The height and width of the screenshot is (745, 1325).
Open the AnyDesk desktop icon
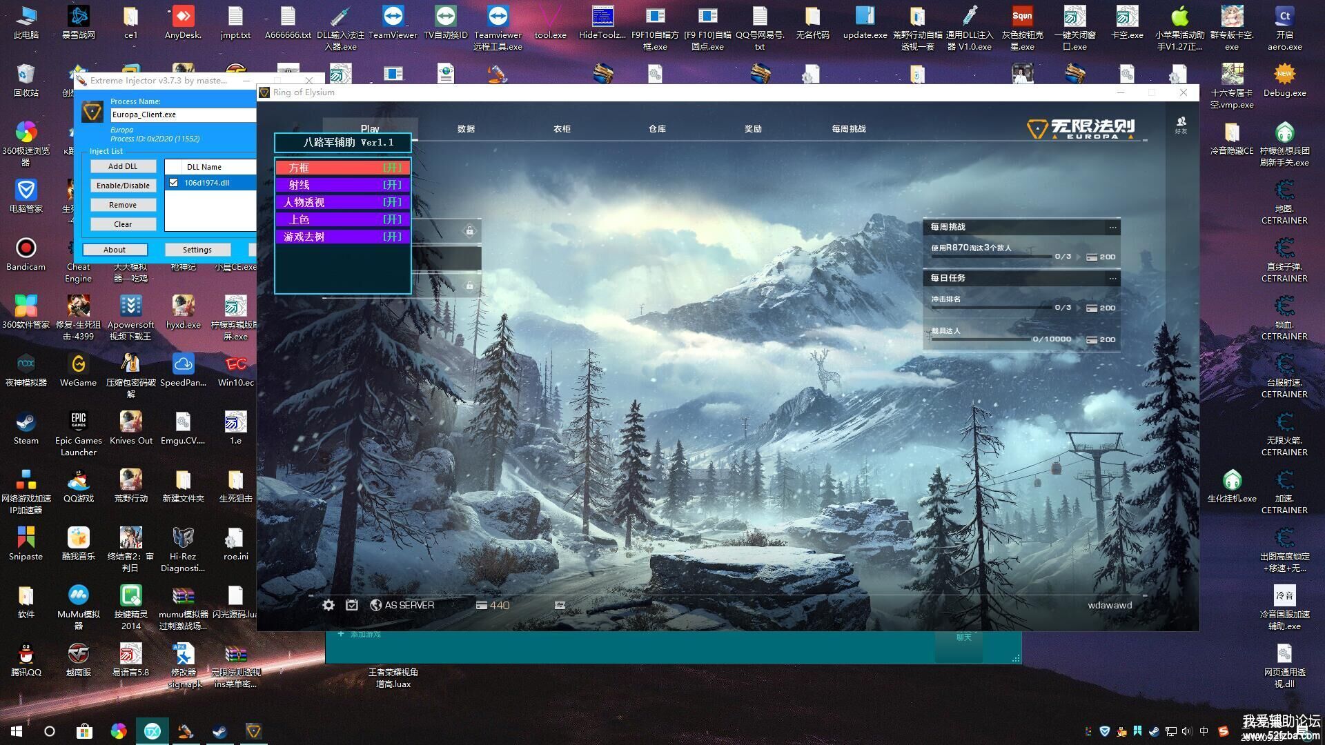click(x=183, y=22)
